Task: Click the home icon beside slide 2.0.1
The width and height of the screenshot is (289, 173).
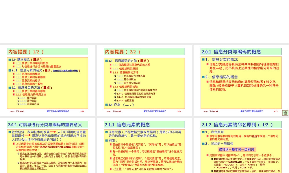Action: coord(285,113)
